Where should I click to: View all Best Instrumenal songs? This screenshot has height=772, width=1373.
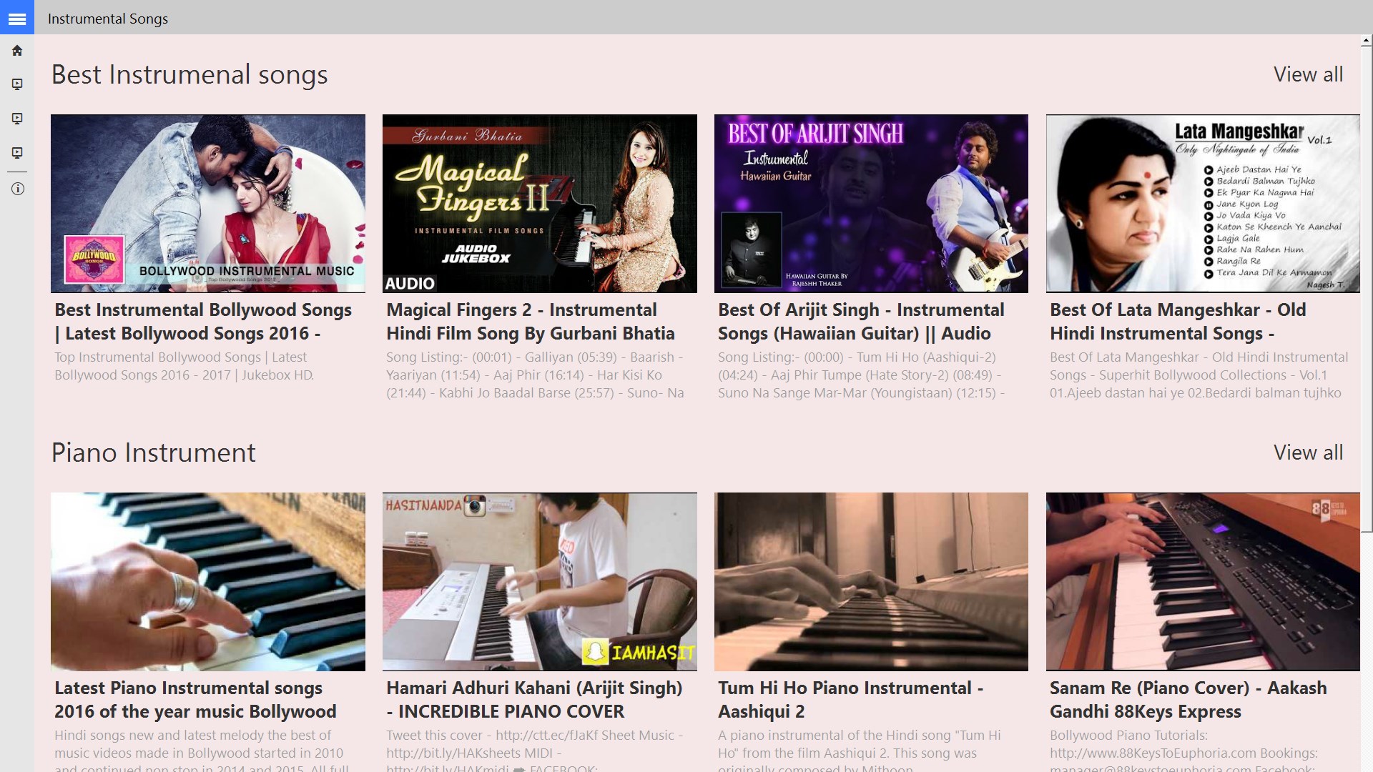pos(1307,74)
